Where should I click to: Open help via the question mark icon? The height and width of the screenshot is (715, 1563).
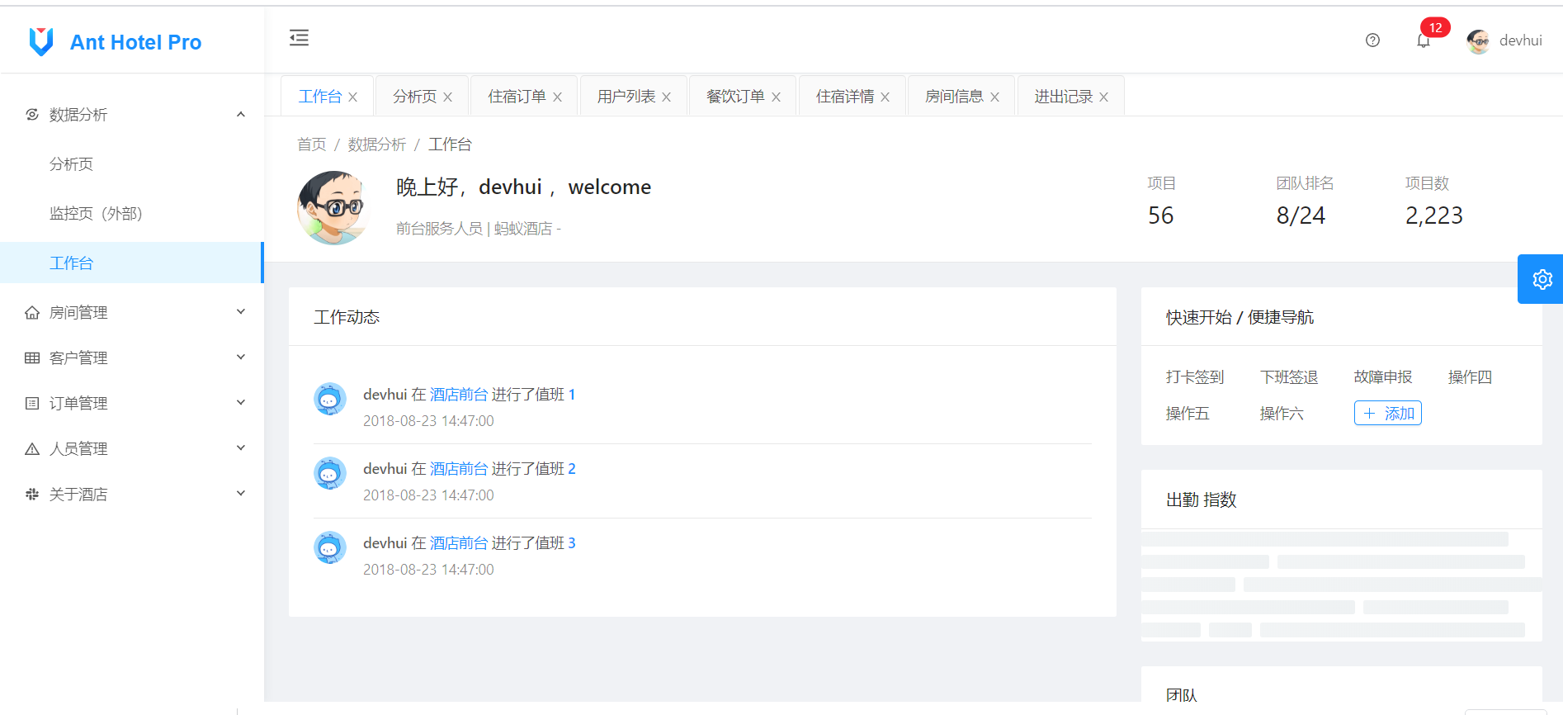coord(1372,40)
